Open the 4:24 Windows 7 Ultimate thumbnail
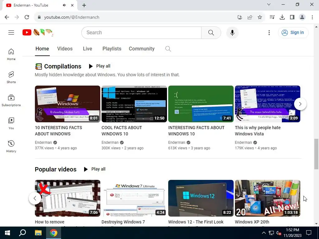Image resolution: width=319 pixels, height=239 pixels. pos(134,198)
